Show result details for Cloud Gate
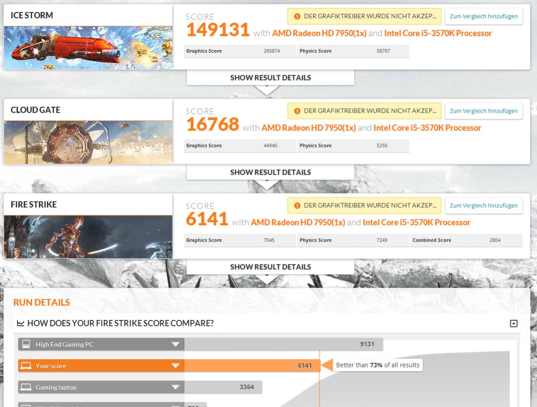Screen dimensions: 537x407 [270, 172]
